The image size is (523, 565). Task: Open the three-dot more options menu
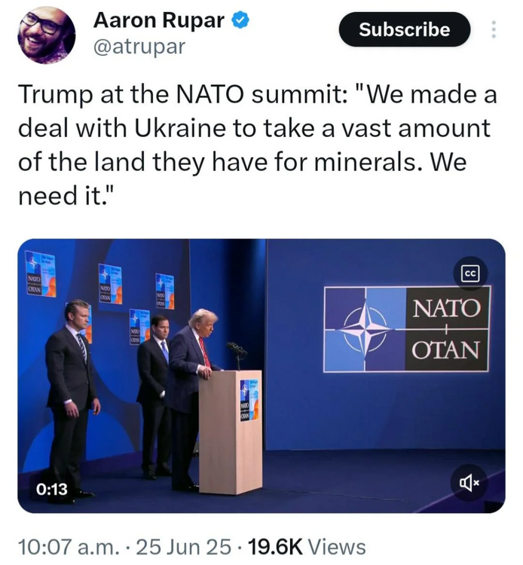[x=494, y=30]
